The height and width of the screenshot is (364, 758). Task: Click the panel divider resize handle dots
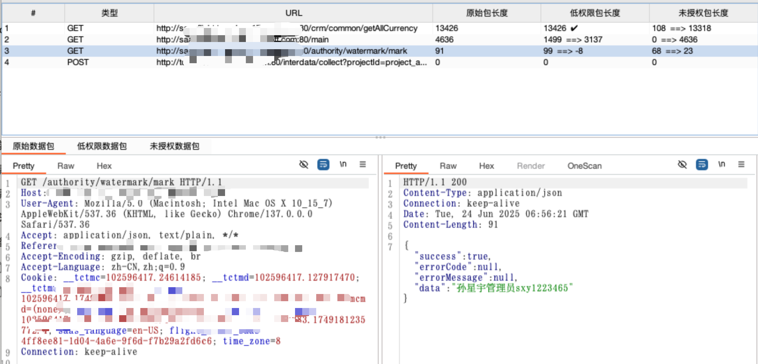[380, 137]
